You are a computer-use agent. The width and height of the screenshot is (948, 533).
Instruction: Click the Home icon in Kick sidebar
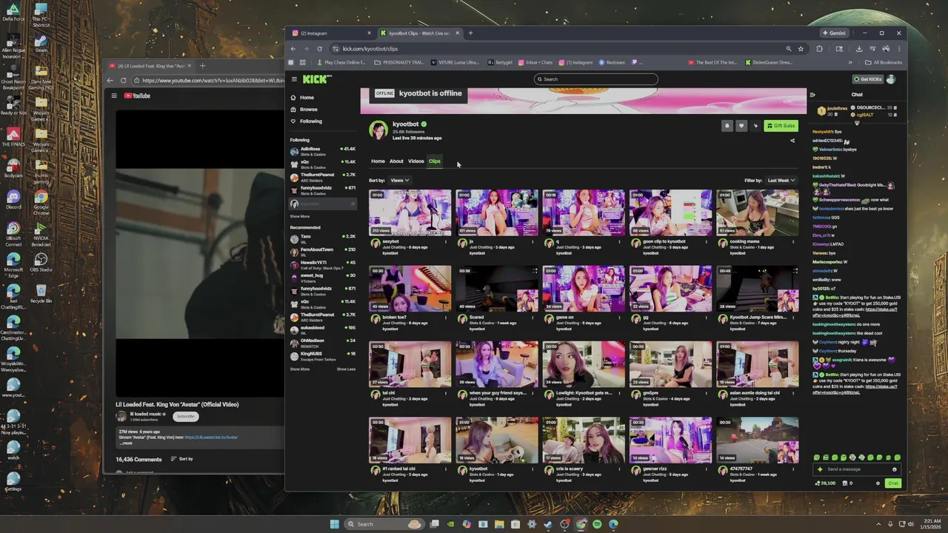[x=294, y=98]
